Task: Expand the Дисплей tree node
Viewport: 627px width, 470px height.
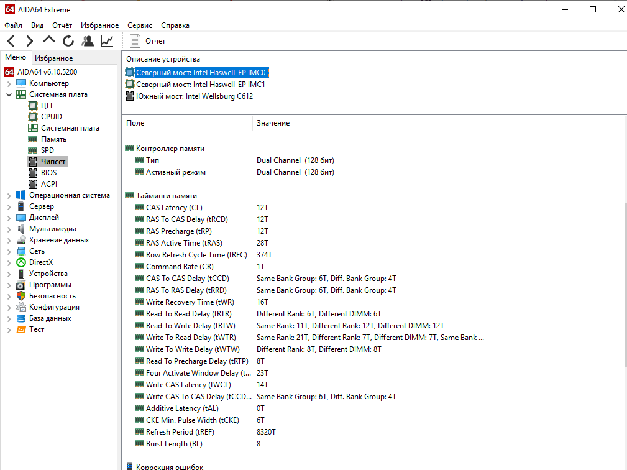Action: coord(9,218)
